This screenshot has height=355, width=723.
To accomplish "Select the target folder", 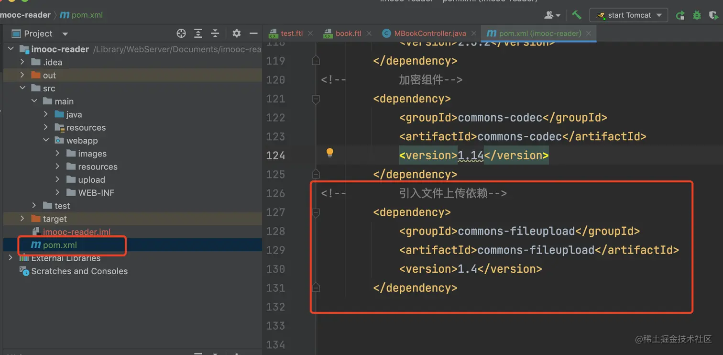I will (55, 219).
